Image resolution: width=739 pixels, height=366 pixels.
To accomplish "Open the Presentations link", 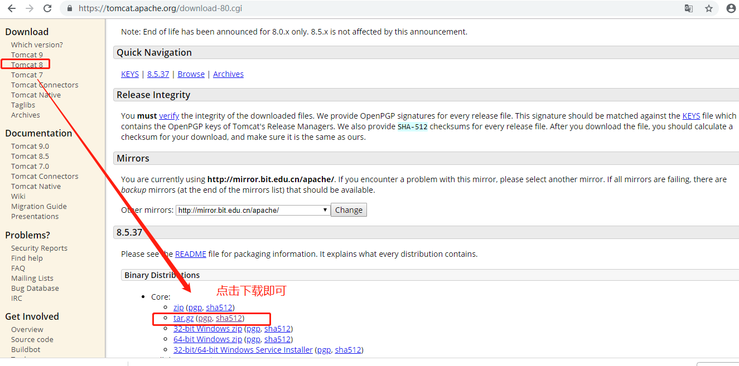I will click(x=35, y=216).
